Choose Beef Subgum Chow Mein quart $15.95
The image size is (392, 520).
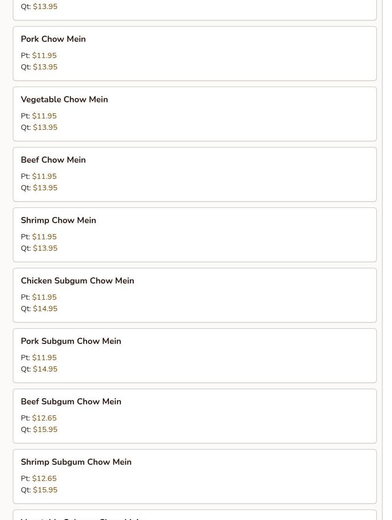tap(45, 430)
